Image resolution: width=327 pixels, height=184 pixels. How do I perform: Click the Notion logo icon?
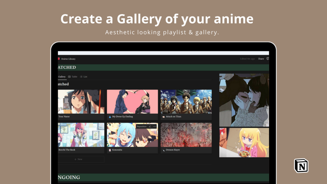pyautogui.click(x=301, y=166)
